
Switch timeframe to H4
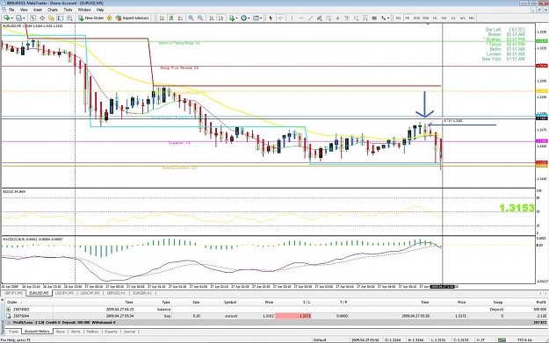click(444, 18)
